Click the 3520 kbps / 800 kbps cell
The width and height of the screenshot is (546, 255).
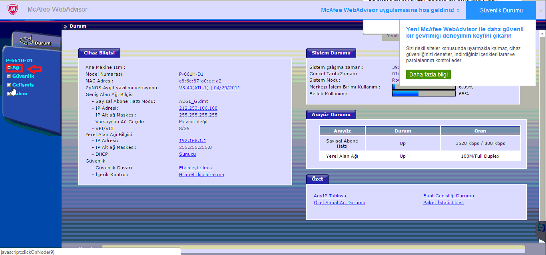pyautogui.click(x=480, y=143)
